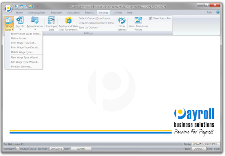Click Default Output Number Format

(x=96, y=23)
